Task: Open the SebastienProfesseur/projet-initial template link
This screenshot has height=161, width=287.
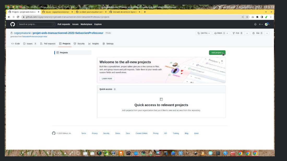Action: point(35,37)
